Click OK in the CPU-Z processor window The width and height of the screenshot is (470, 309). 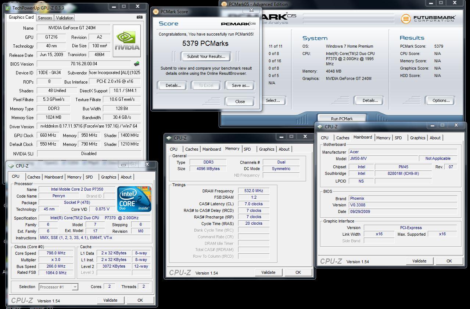(140, 300)
